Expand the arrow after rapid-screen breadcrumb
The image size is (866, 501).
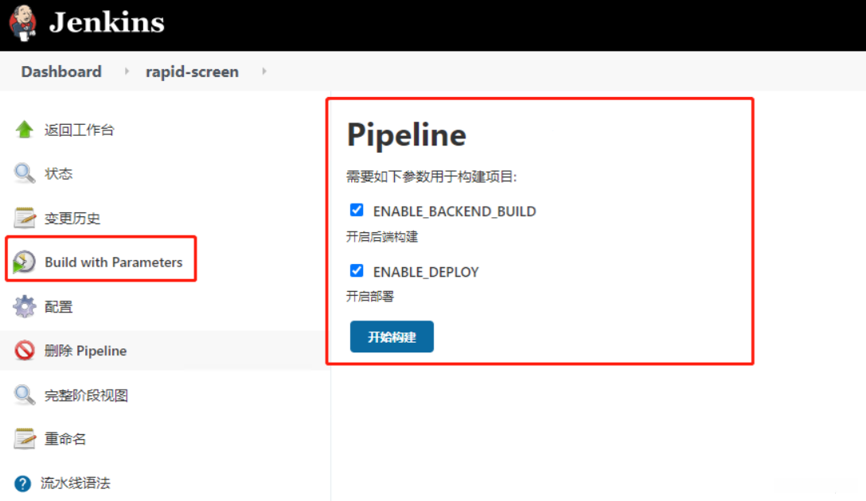pos(264,72)
